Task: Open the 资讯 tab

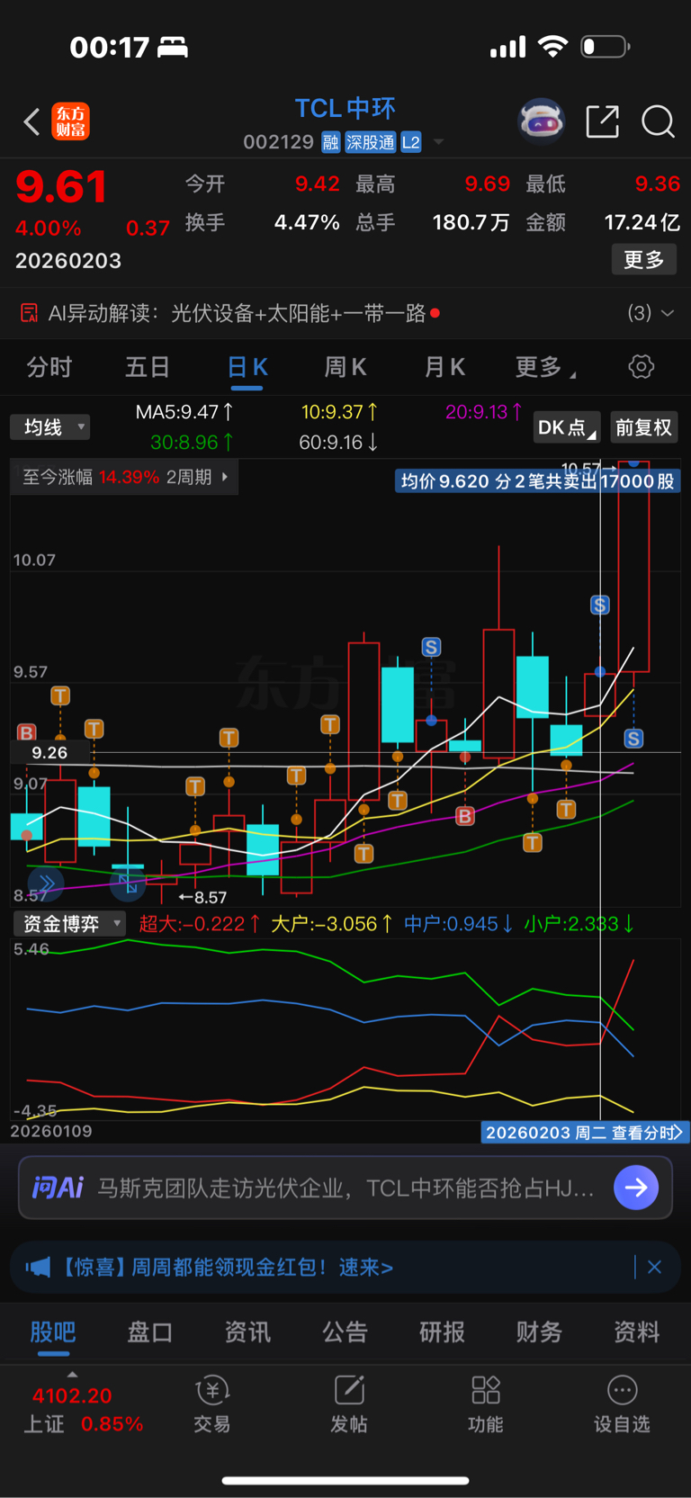Action: click(247, 1332)
